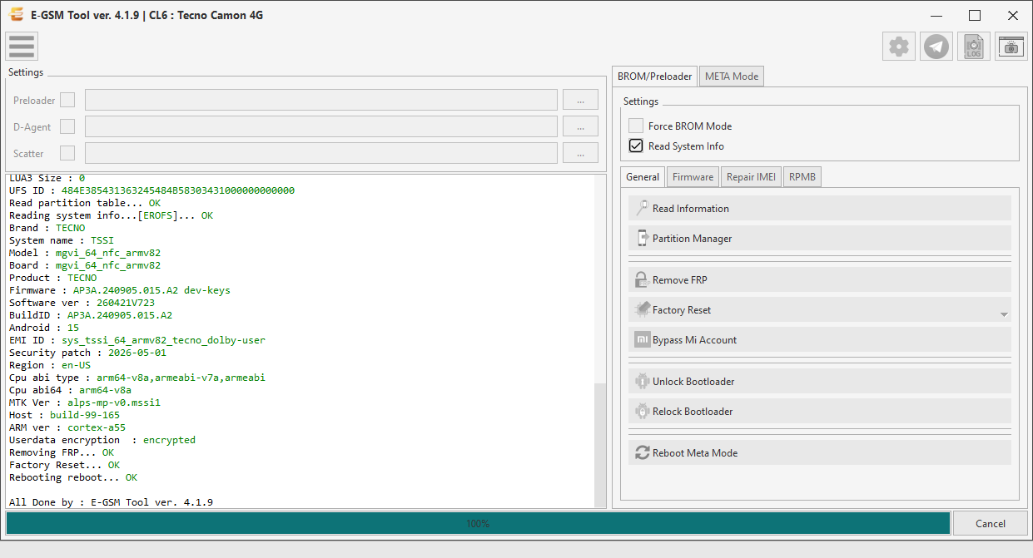Image resolution: width=1033 pixels, height=558 pixels.
Task: Click the Unlock Bootloader android icon
Action: coord(643,381)
